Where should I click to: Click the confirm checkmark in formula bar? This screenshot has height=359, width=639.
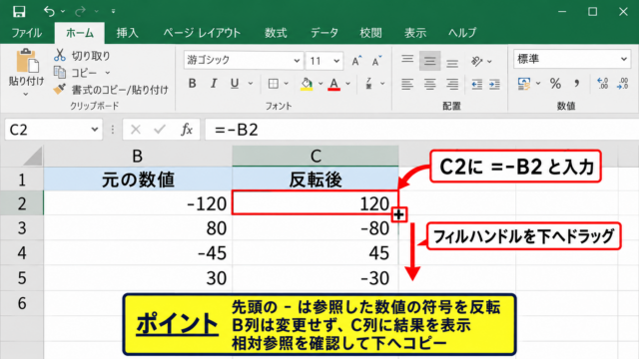(x=160, y=130)
